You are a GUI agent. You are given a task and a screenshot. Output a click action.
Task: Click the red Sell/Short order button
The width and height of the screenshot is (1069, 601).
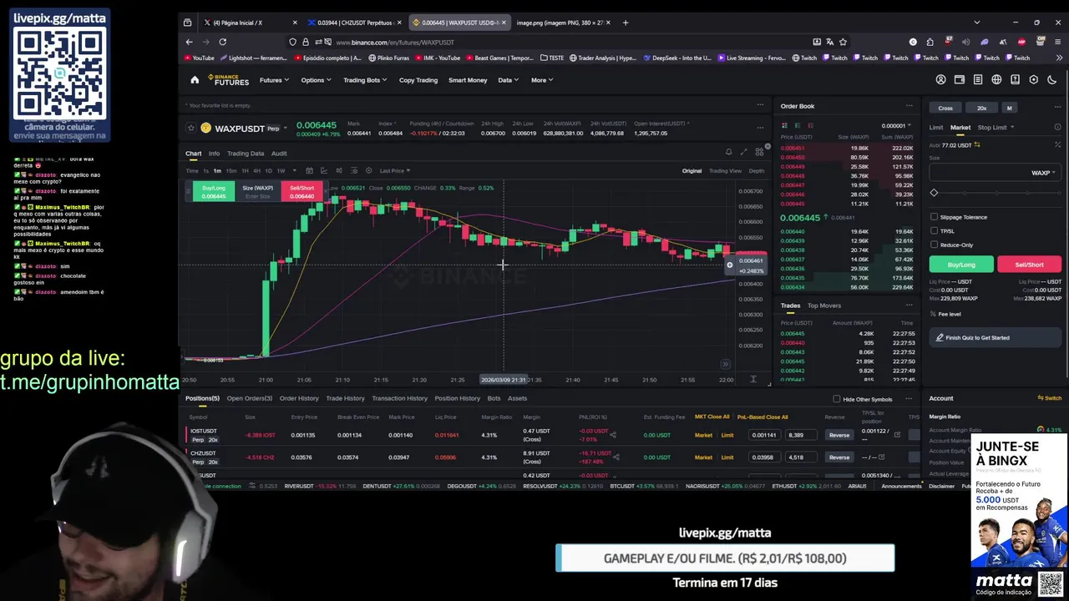coord(1029,264)
